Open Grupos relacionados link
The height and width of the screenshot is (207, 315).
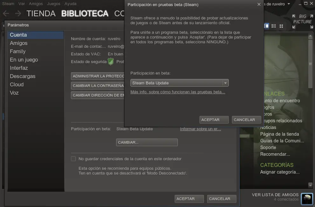coord(283,121)
